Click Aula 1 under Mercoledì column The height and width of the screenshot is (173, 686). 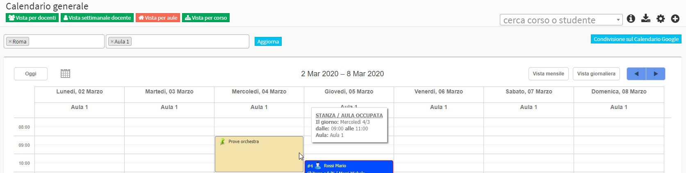[259, 107]
